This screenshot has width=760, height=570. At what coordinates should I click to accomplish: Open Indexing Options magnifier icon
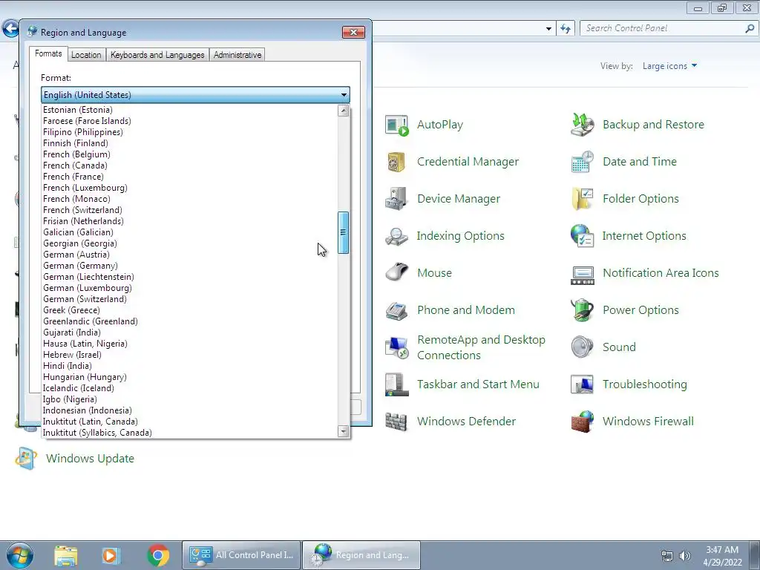(396, 236)
